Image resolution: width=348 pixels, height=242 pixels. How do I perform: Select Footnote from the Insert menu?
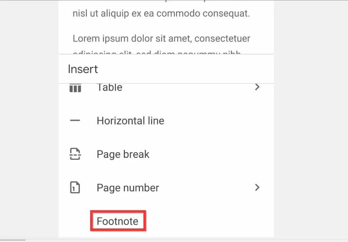coord(118,221)
